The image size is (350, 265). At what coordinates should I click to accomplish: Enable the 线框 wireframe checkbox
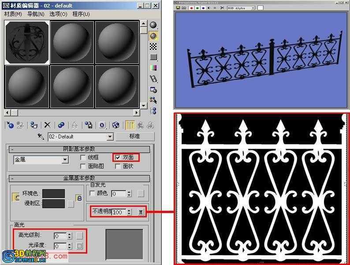[x=83, y=157]
